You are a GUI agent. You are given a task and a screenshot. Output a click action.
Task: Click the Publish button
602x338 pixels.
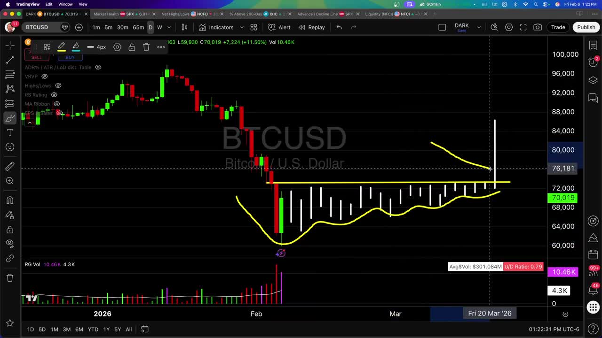[586, 27]
